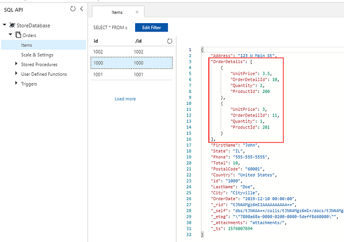This screenshot has width=344, height=242.
Task: Click the UnitPrice 3 line
Action: coord(249,109)
